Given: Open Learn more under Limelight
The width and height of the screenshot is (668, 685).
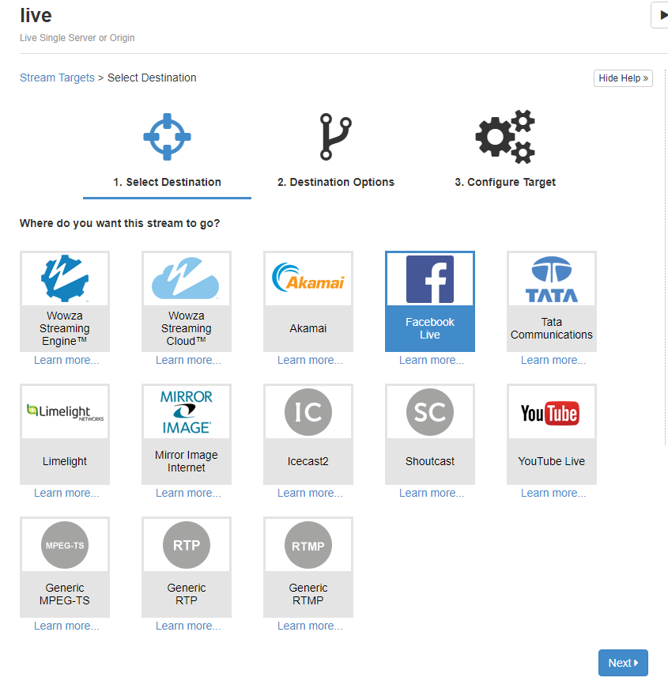Looking at the screenshot, I should tap(66, 493).
